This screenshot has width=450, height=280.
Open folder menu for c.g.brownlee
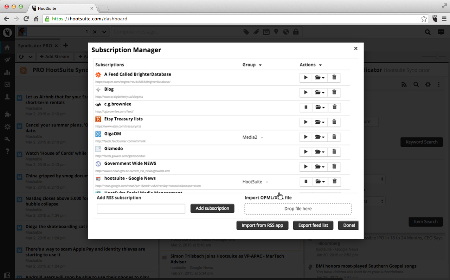[x=320, y=107]
